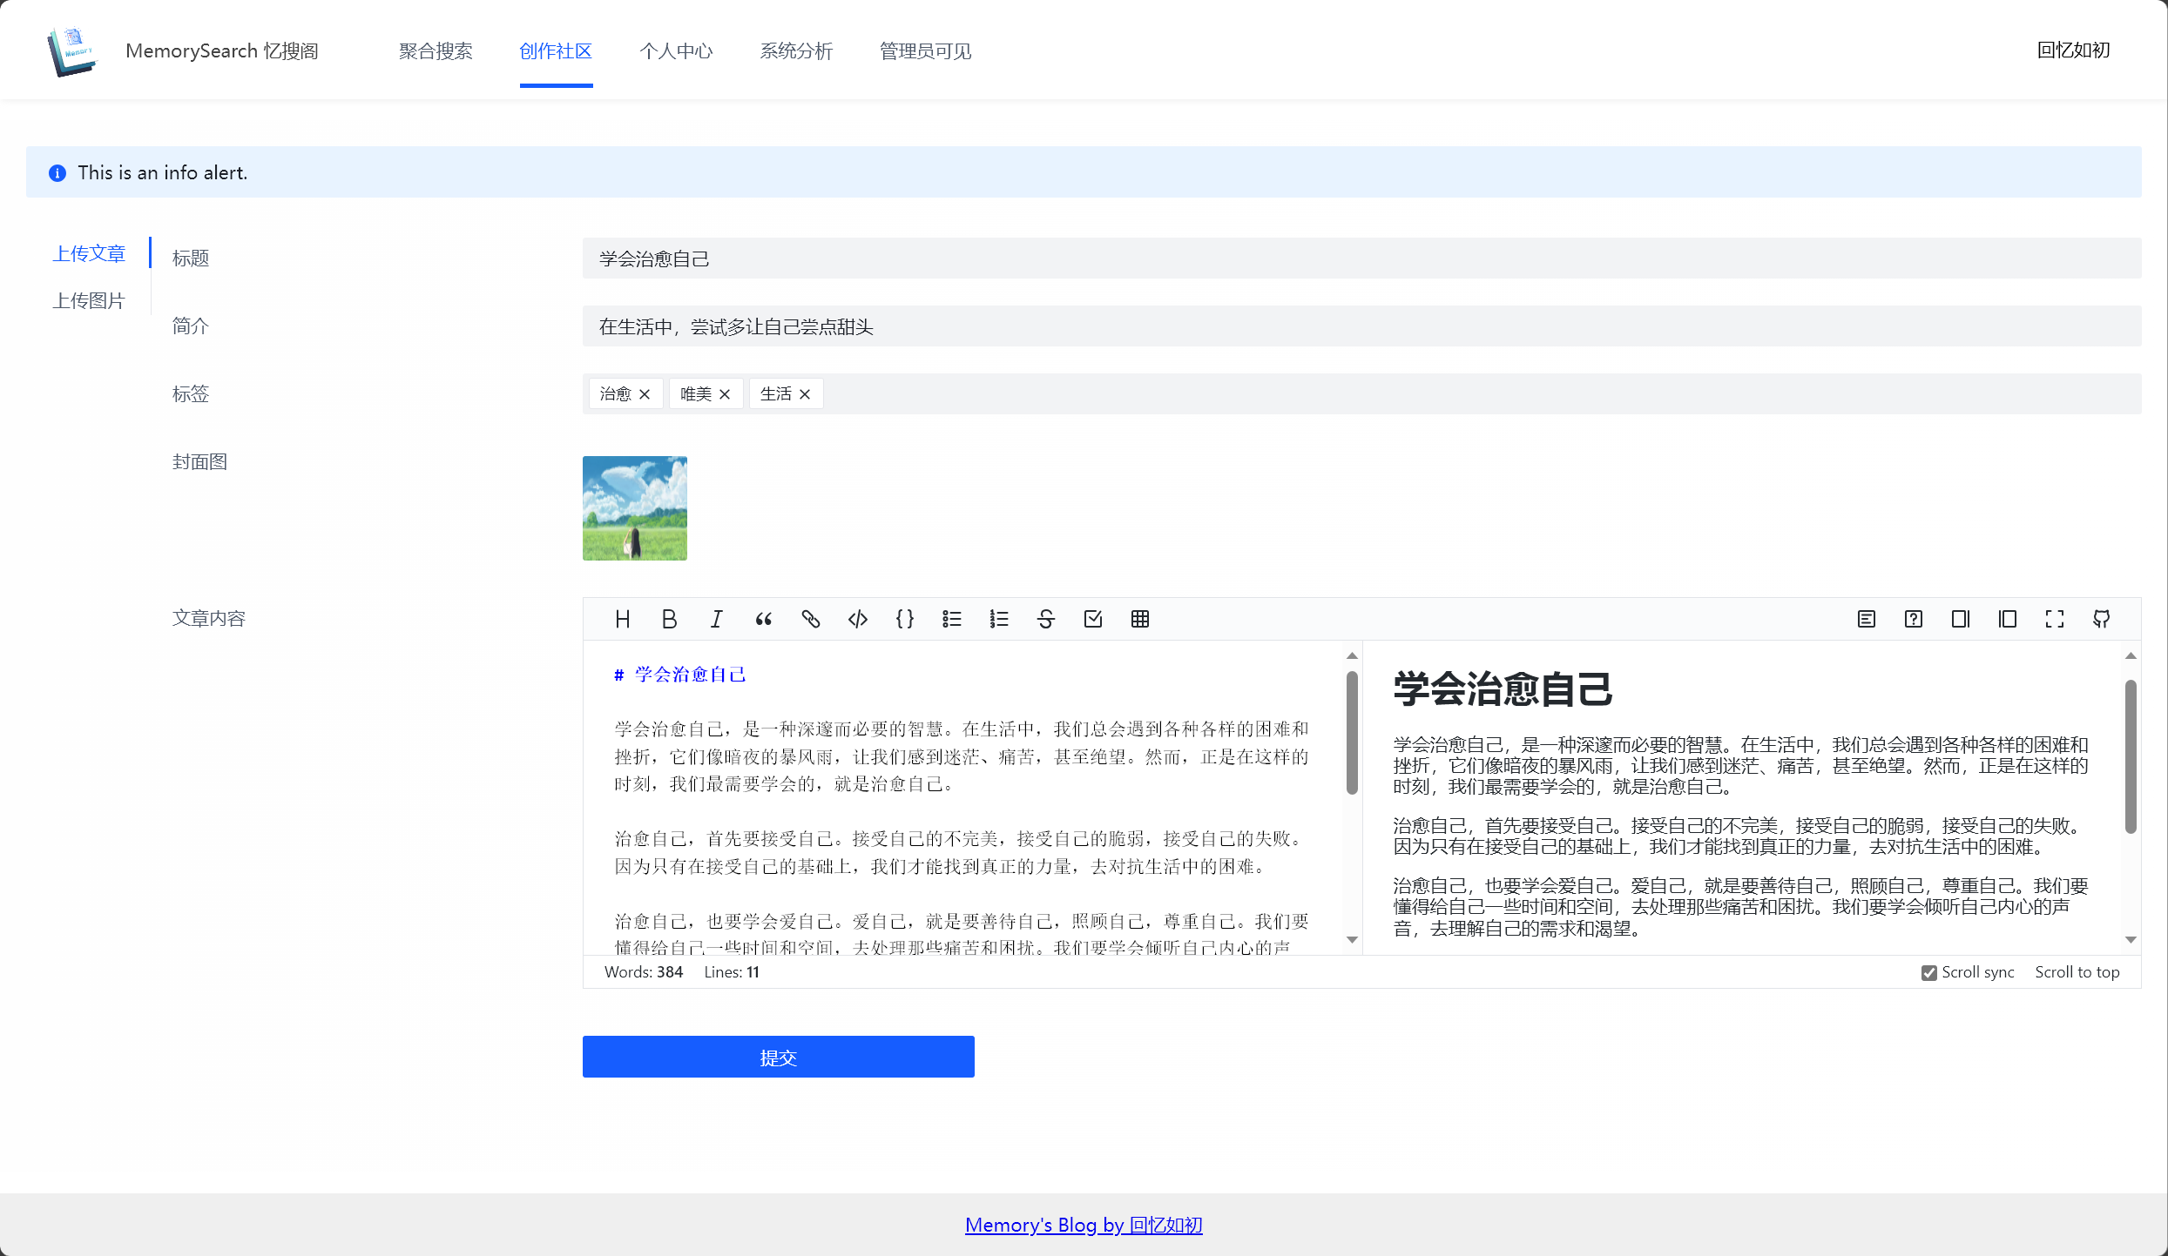This screenshot has height=1256, width=2168.
Task: Click the 简介 description input field
Action: pyautogui.click(x=1361, y=326)
